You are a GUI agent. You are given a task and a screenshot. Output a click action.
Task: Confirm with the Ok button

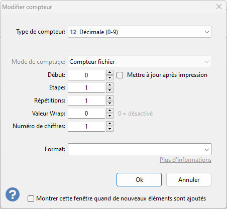(x=139, y=180)
